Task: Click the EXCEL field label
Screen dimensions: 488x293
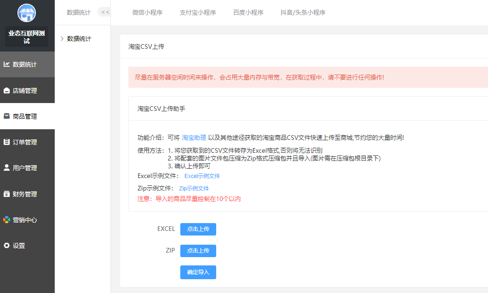Action: point(166,229)
